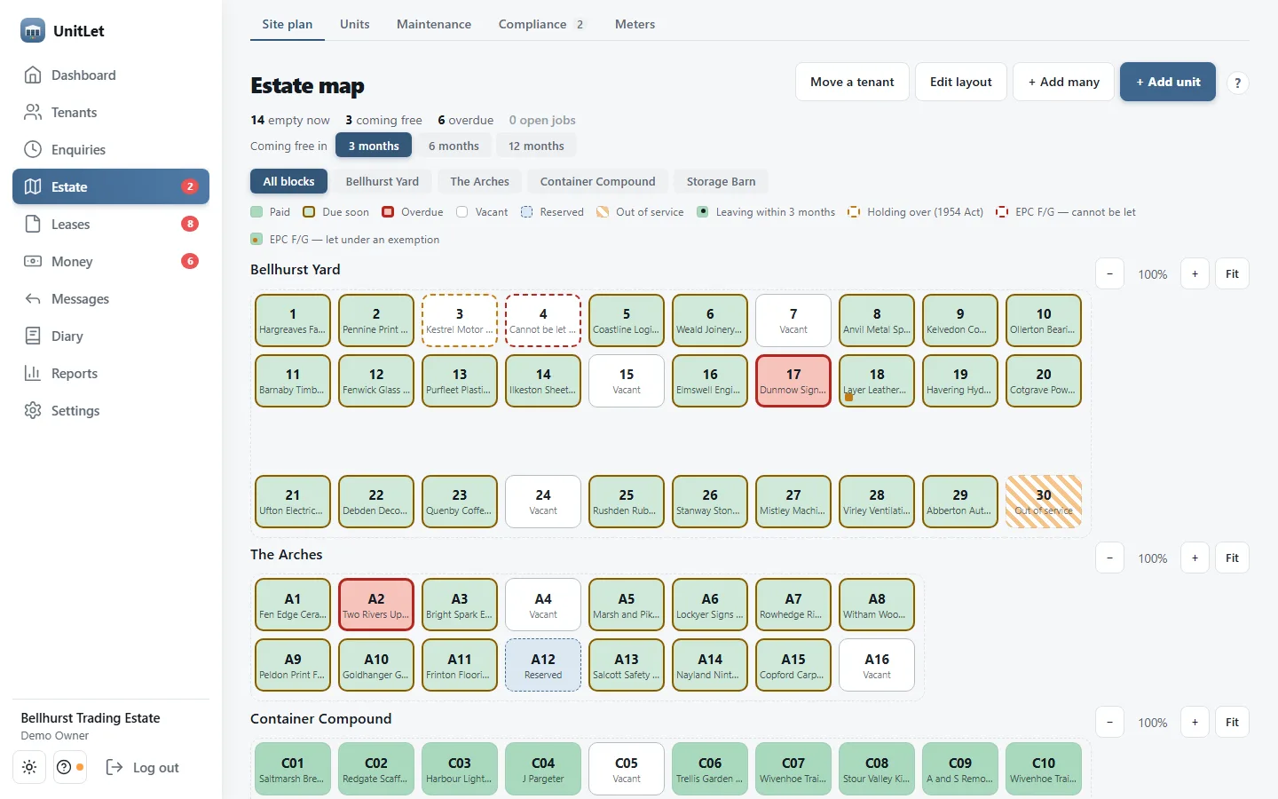Open the Compliance tab
The height and width of the screenshot is (799, 1278).
click(542, 24)
